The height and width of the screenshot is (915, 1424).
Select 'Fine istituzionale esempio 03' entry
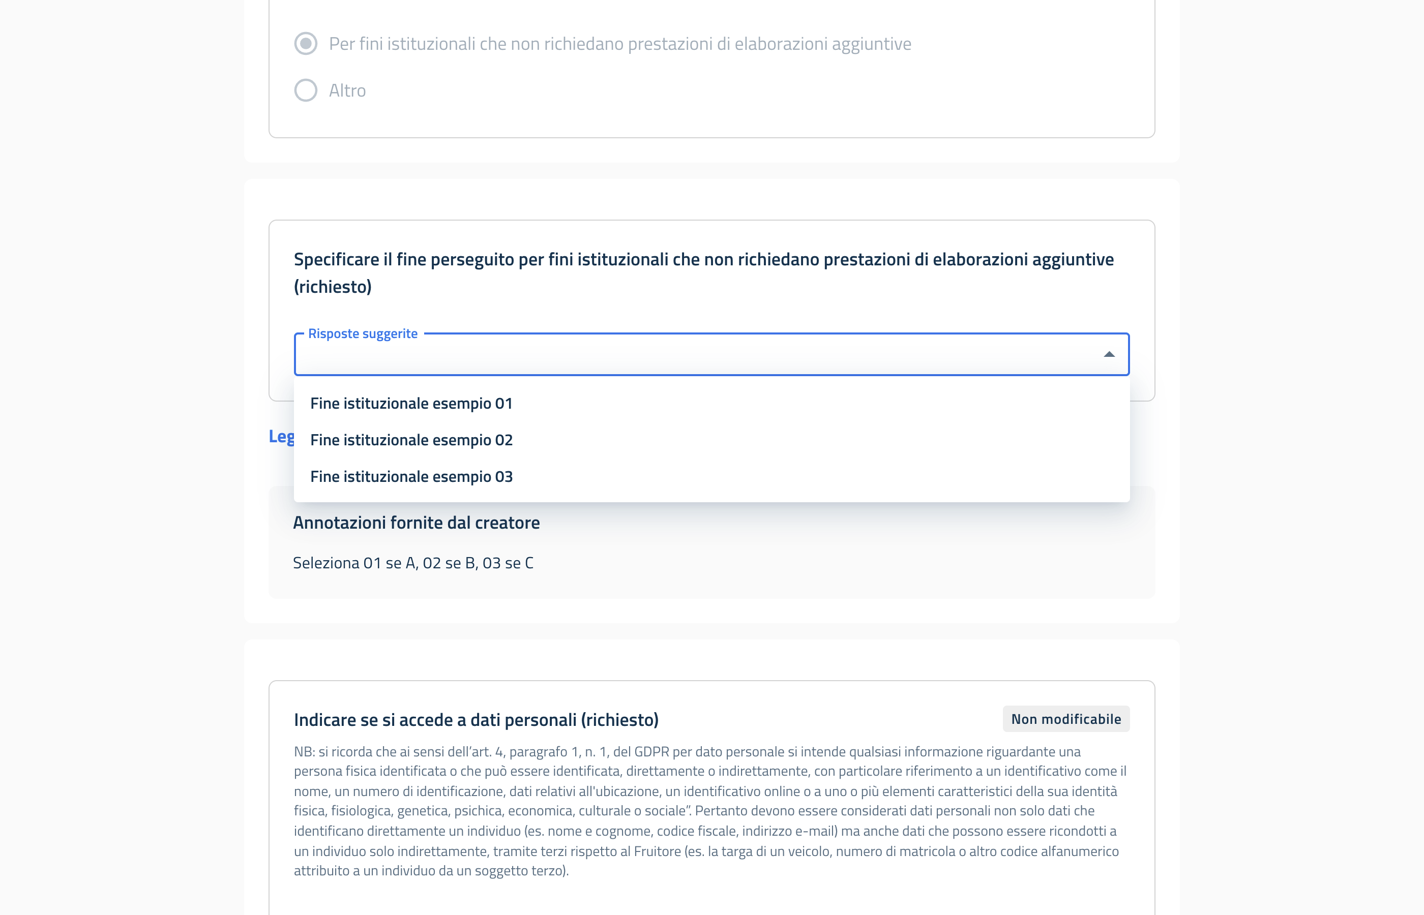pos(411,476)
